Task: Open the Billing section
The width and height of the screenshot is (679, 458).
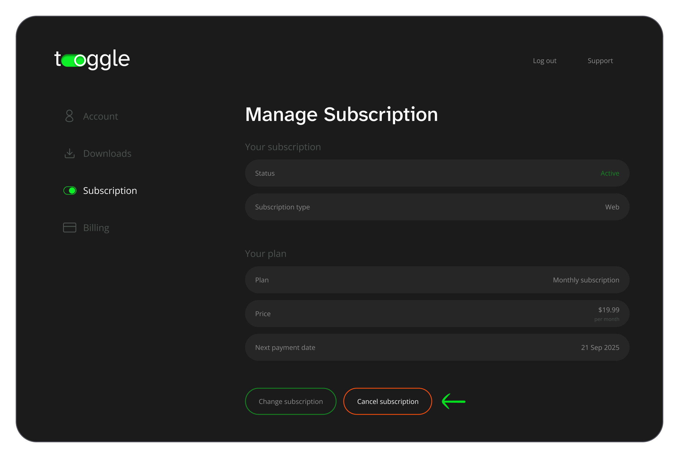Action: 96,228
